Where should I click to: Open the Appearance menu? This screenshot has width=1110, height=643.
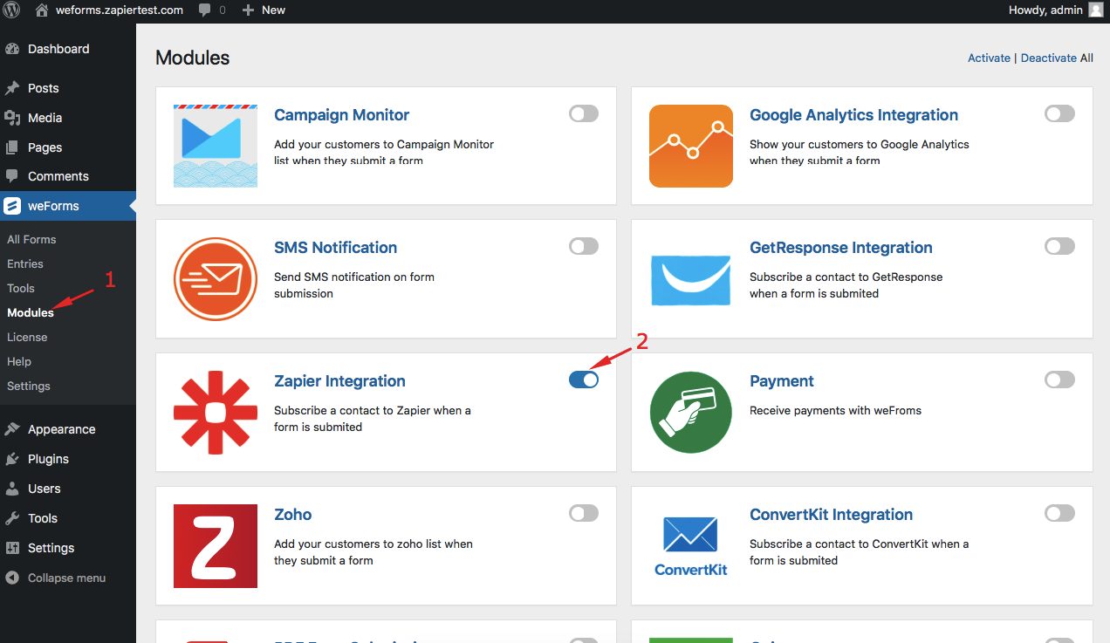point(68,429)
